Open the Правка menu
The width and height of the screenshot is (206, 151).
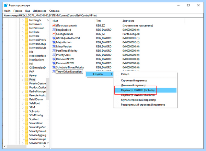pos(18,11)
